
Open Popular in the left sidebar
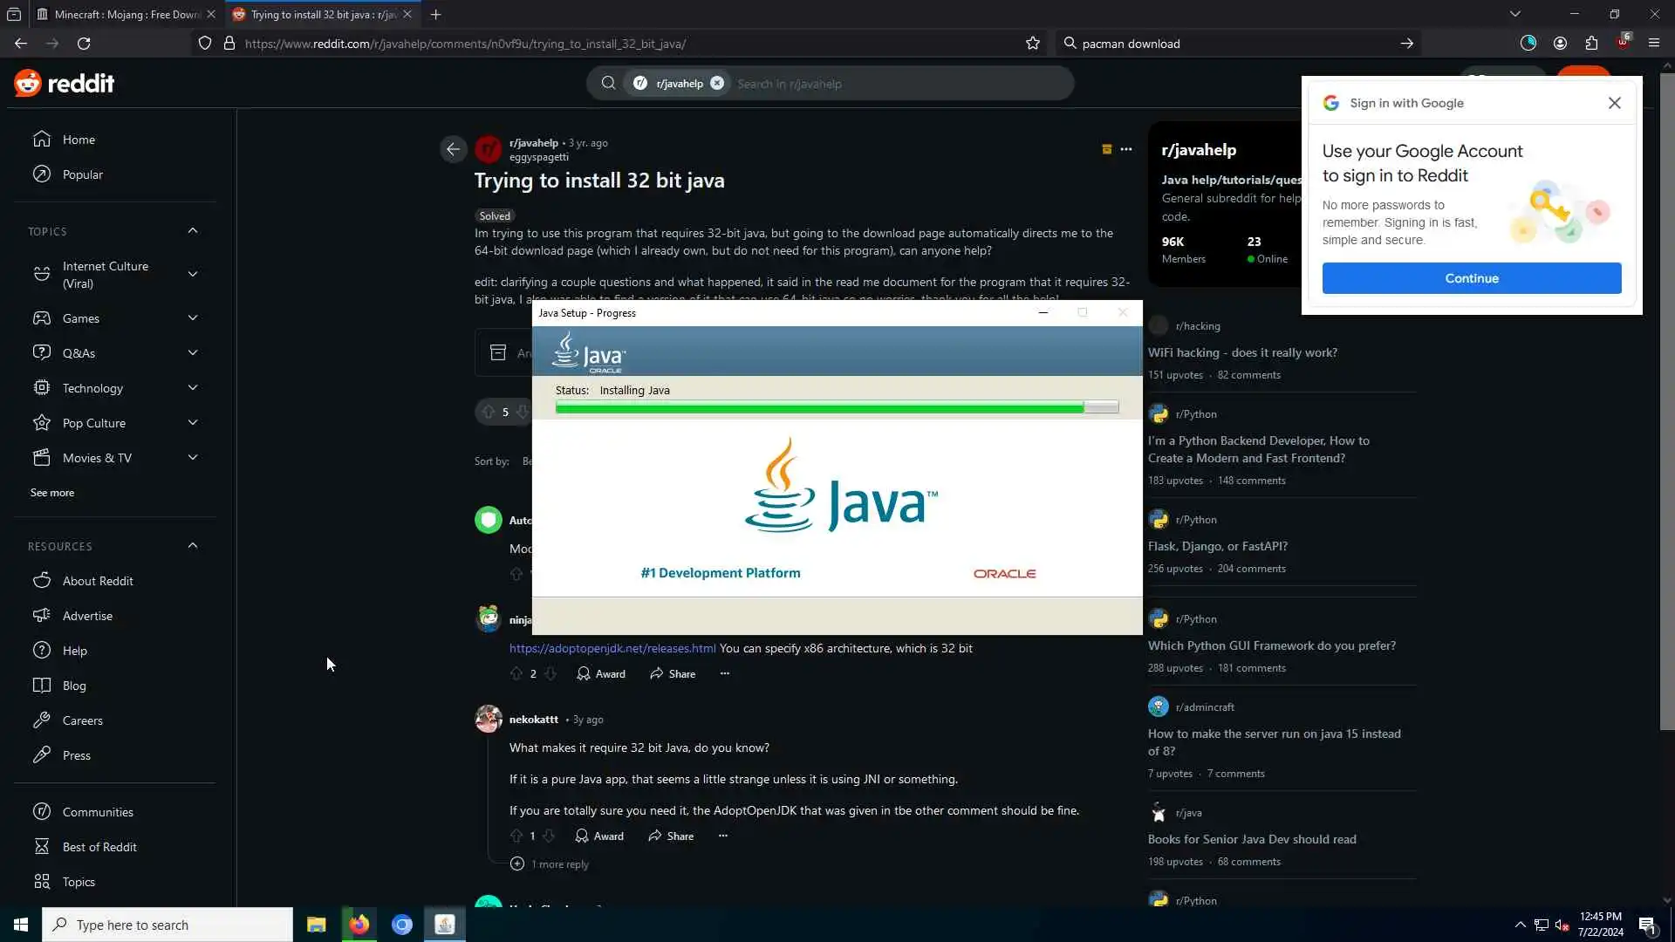(82, 174)
